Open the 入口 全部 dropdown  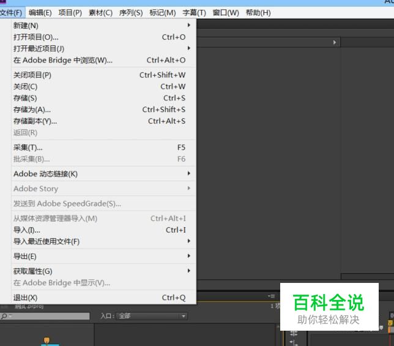[x=152, y=316]
